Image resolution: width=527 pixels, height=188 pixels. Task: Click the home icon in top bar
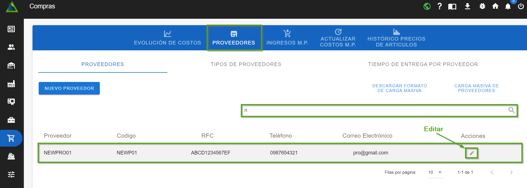495,6
